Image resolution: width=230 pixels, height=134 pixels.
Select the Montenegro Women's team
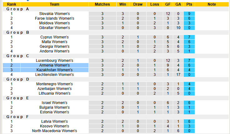(54, 84)
